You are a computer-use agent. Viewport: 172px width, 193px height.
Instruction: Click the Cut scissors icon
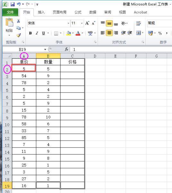[18, 21]
